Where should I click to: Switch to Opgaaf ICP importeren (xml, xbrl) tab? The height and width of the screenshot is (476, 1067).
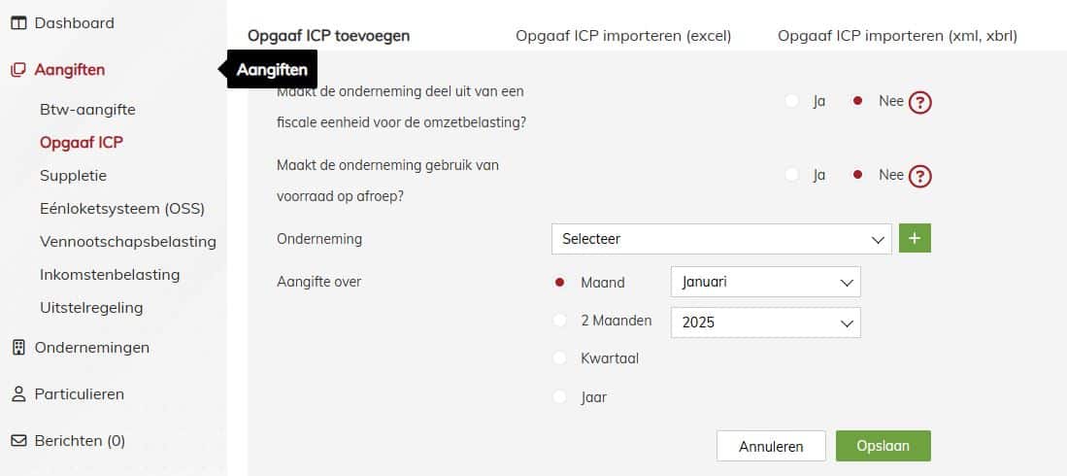897,36
